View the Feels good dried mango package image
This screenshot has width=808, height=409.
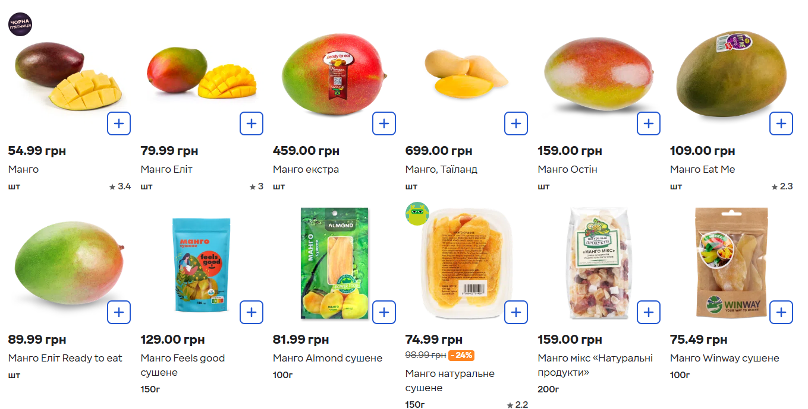201,264
